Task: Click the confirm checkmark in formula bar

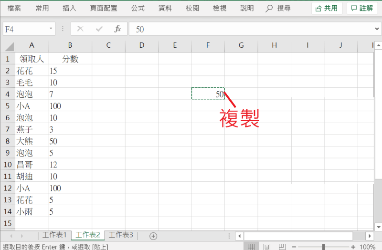Action: point(99,29)
